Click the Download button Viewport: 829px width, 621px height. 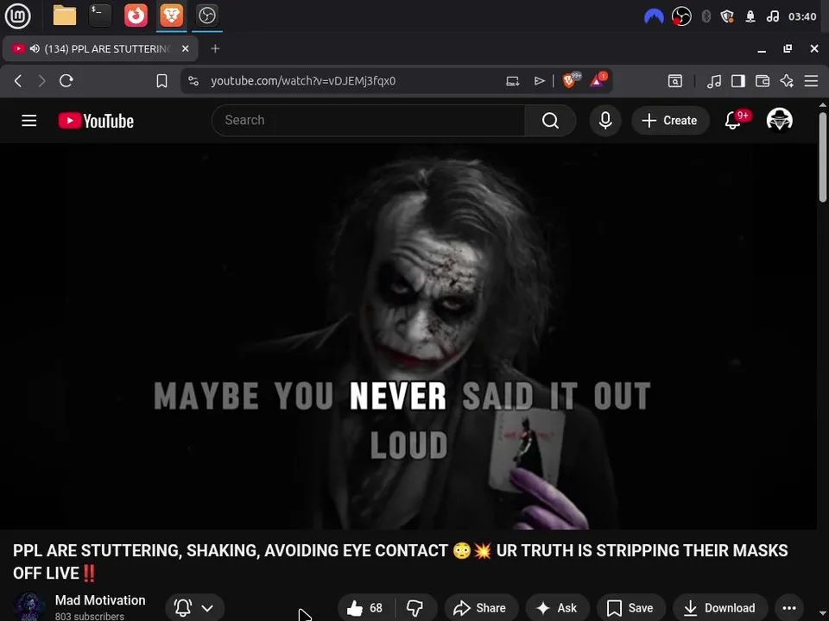720,608
